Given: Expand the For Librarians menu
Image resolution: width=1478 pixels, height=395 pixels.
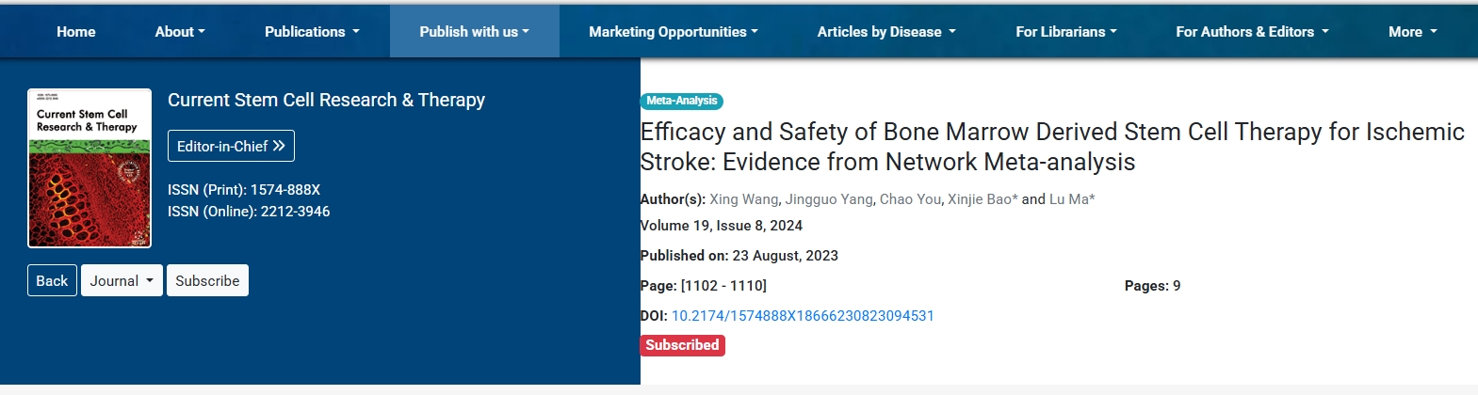Looking at the screenshot, I should (1065, 32).
